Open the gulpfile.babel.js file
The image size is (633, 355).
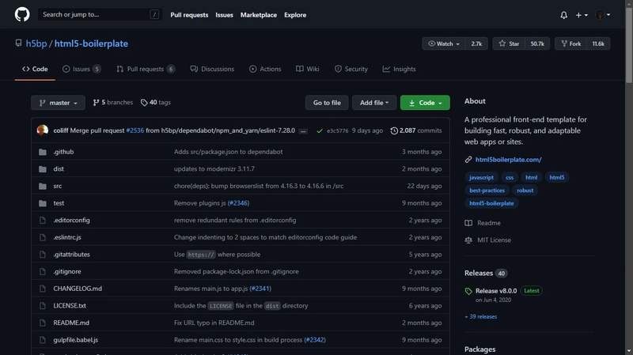[75, 340]
